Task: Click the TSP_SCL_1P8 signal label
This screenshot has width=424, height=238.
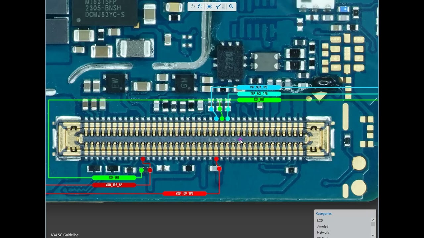Action: point(259,94)
